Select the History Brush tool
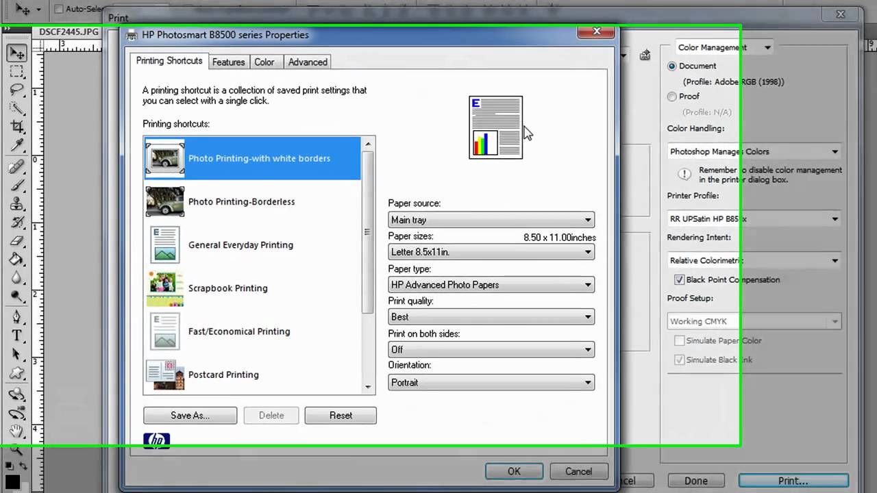 tap(17, 223)
